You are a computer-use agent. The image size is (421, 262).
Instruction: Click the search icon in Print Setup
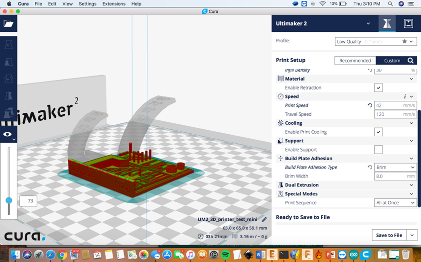click(410, 61)
